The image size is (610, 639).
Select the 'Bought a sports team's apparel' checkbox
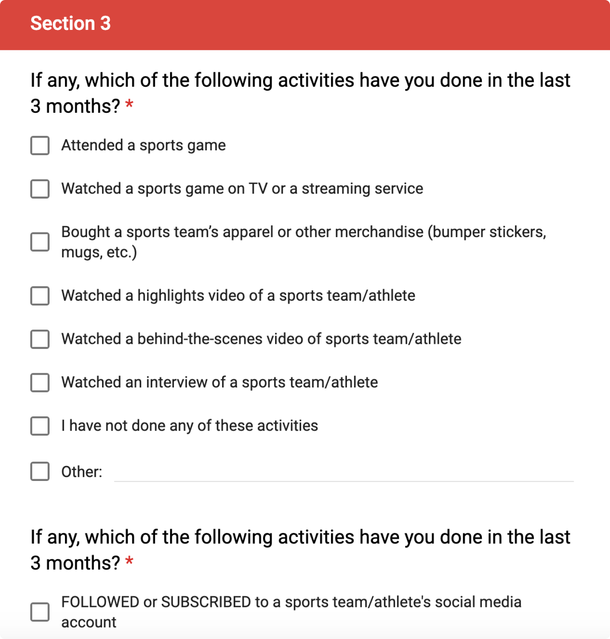pos(40,242)
